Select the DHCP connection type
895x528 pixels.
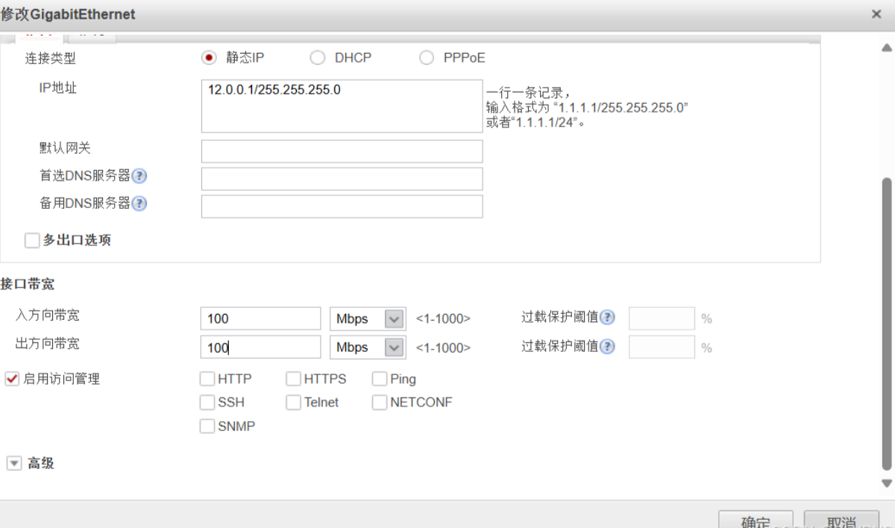(318, 57)
